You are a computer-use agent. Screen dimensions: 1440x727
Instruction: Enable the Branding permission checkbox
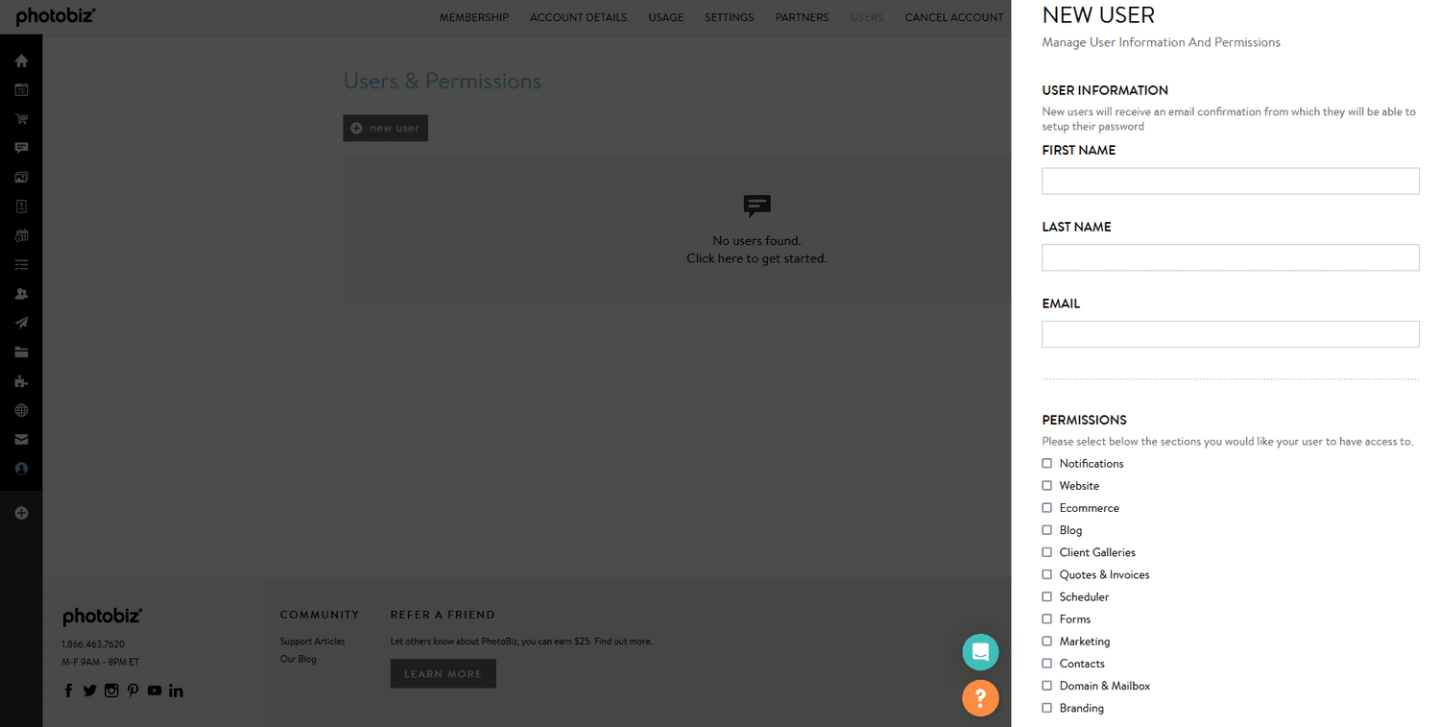[x=1046, y=708]
